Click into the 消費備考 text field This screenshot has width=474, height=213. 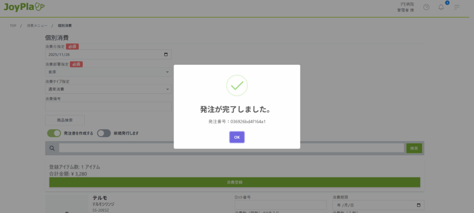108,106
